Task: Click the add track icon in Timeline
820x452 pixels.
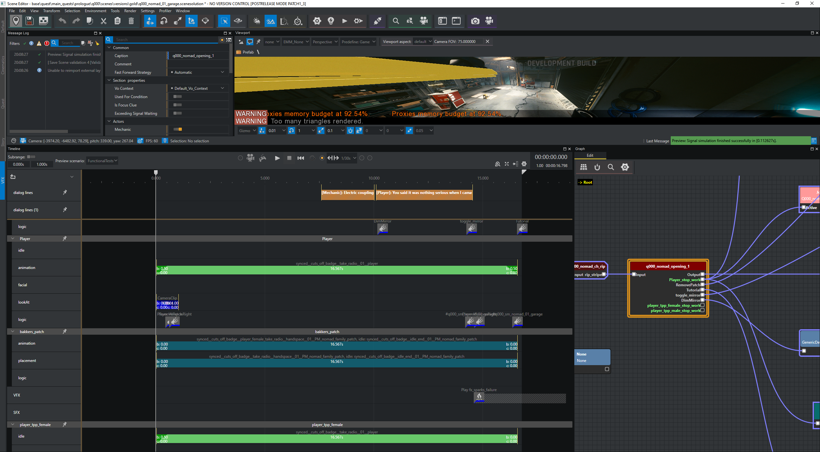Action: tap(13, 177)
